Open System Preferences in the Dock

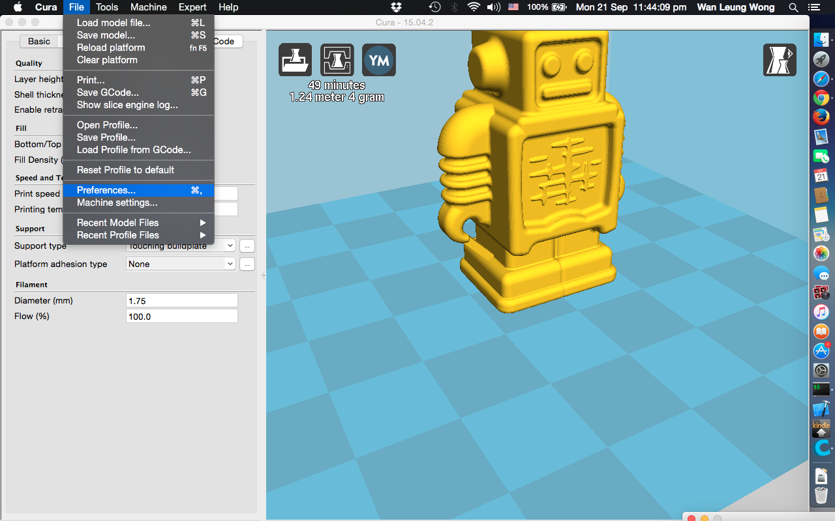pos(821,371)
